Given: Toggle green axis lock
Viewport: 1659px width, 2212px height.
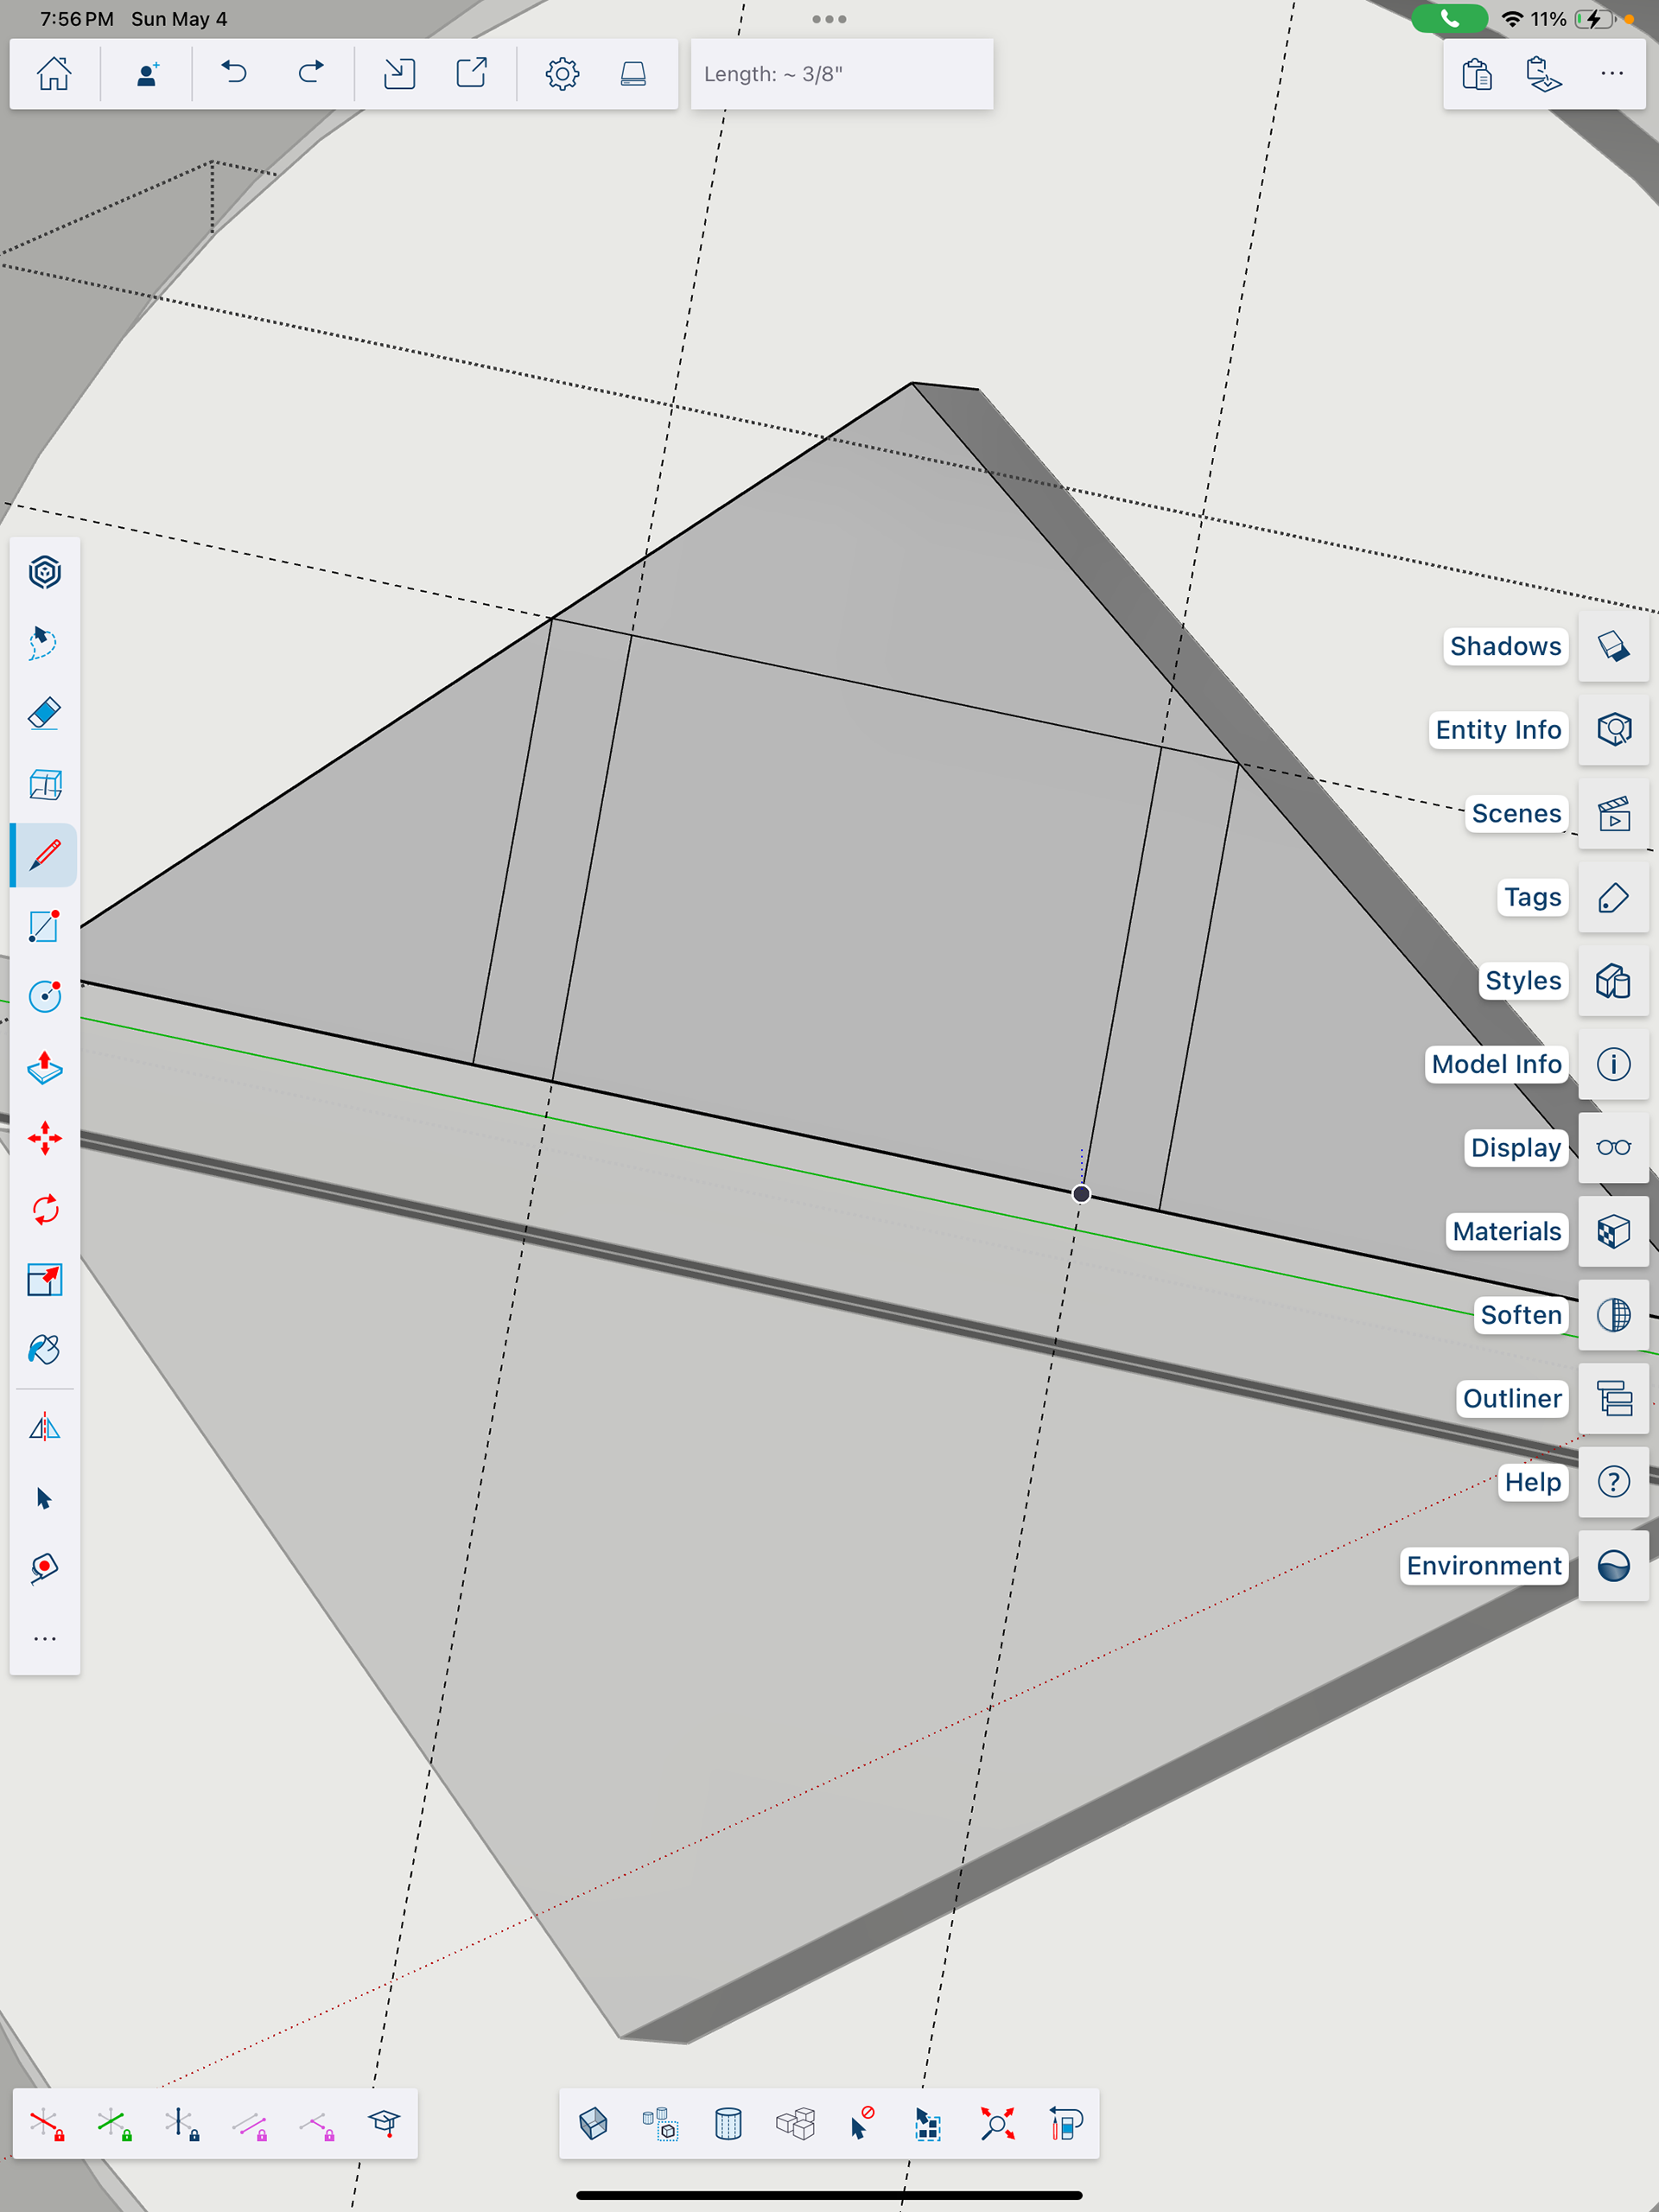Looking at the screenshot, I should (x=113, y=2124).
